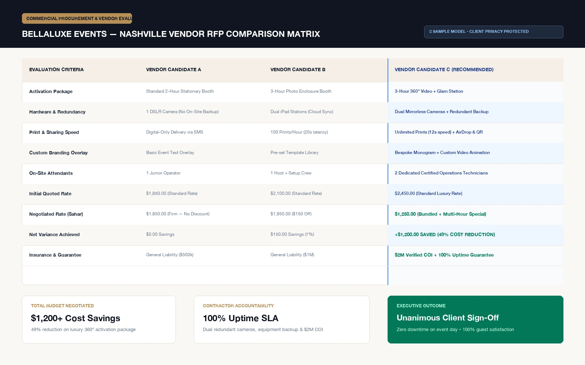Click the Pre-set Template Library cell
Viewport: 585px width, 365px height.
coord(294,153)
